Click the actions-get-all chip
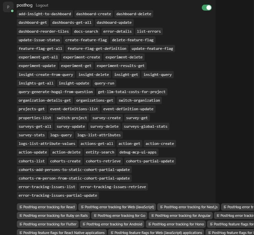 (97, 144)
